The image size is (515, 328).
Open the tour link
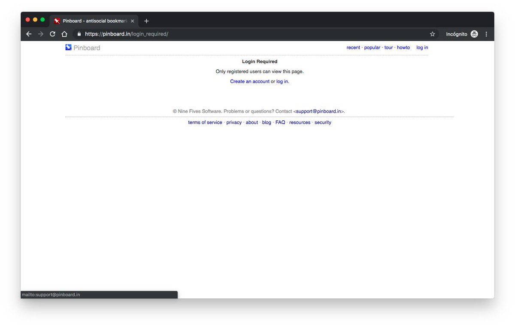(388, 48)
